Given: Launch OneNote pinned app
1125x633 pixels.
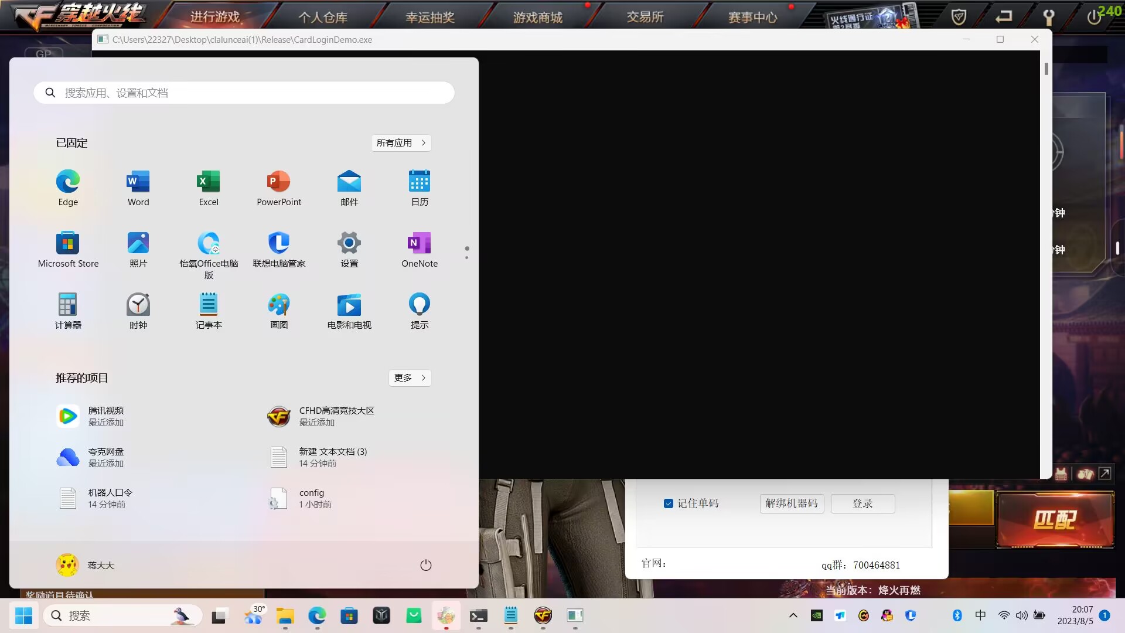Looking at the screenshot, I should [420, 250].
